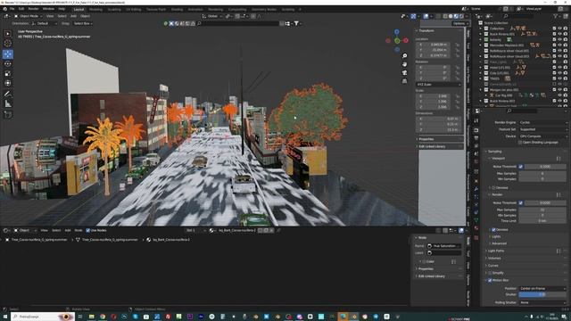Select the Add Cube tool
Screen dimensions: 571x321
[x=8, y=115]
